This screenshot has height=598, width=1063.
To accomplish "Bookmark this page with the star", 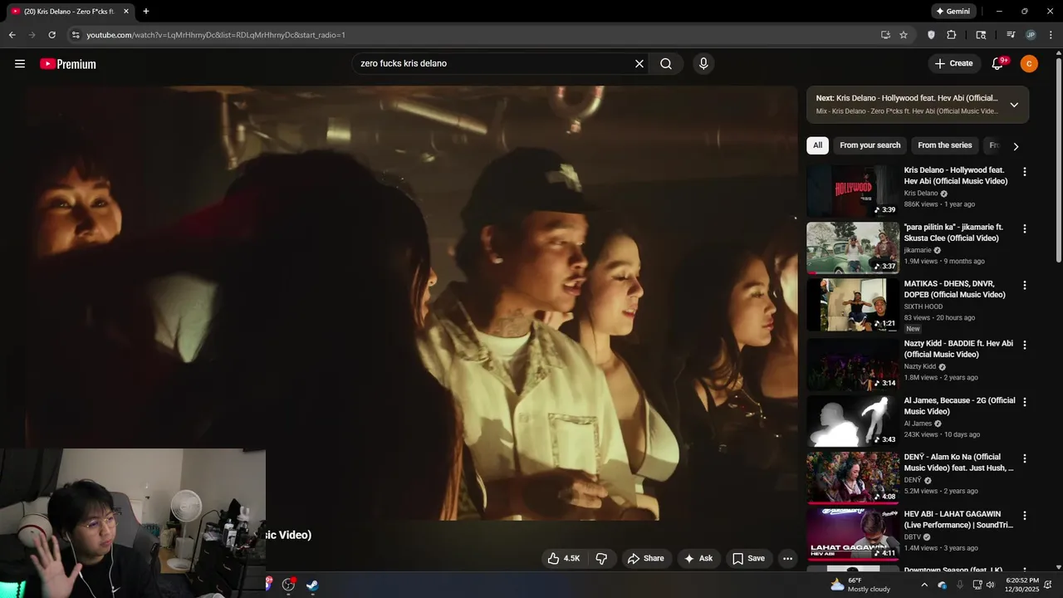I will click(x=904, y=35).
